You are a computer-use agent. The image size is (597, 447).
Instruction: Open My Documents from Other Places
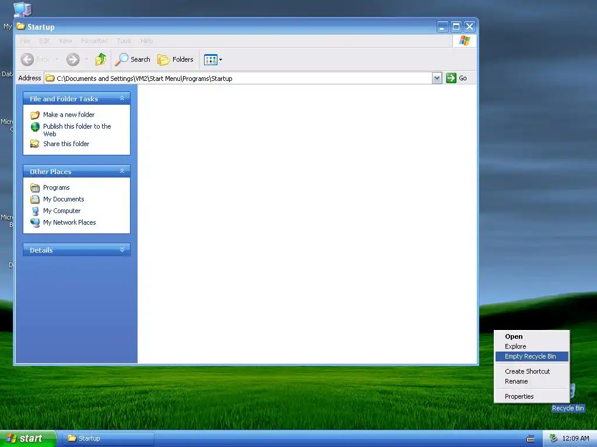coord(64,199)
